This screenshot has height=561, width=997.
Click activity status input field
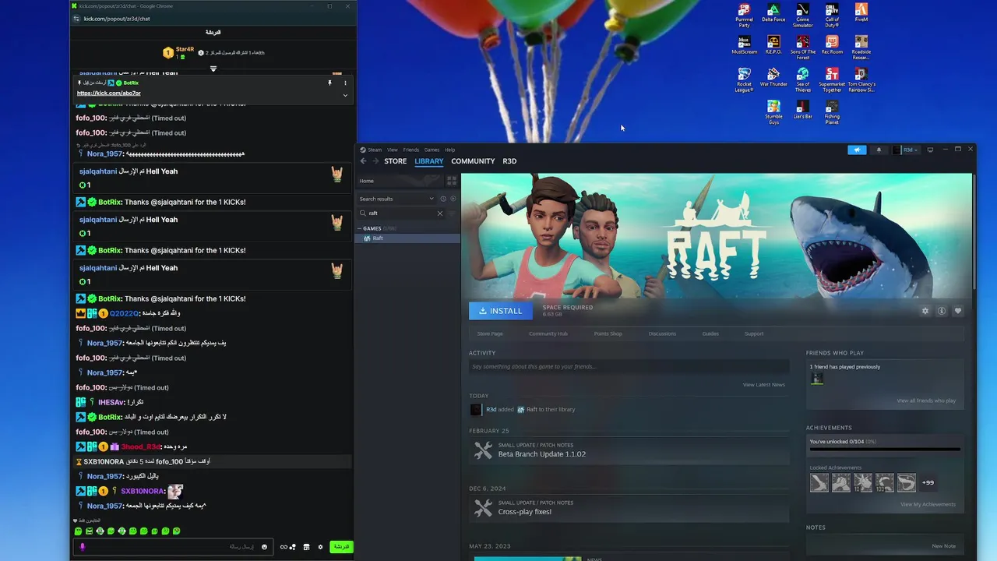[629, 366]
